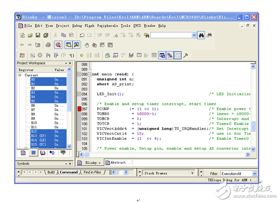Click the Start/Stop Debug Session icon
The image size is (280, 203).
58,45
